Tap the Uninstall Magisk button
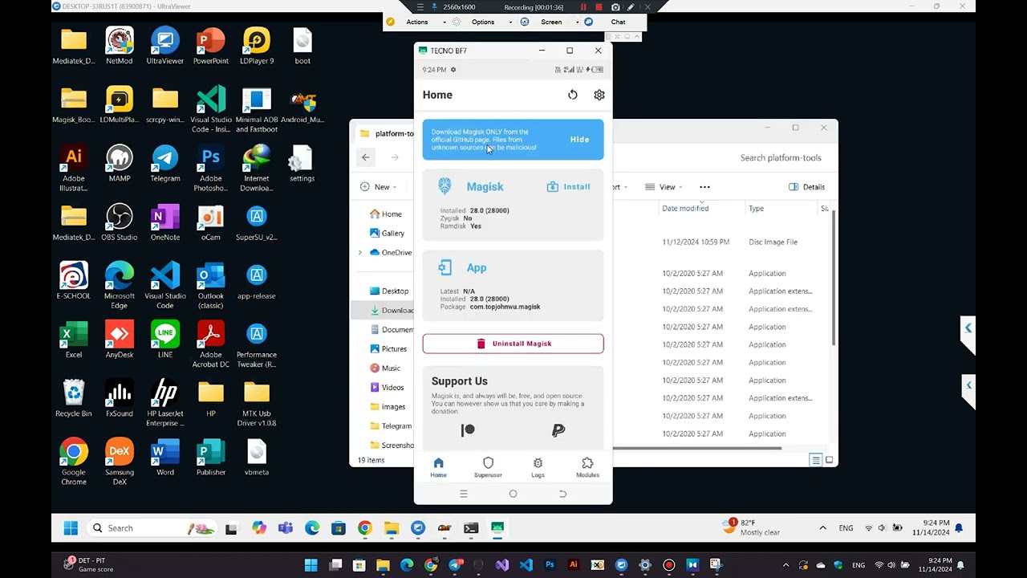The width and height of the screenshot is (1027, 578). click(513, 344)
